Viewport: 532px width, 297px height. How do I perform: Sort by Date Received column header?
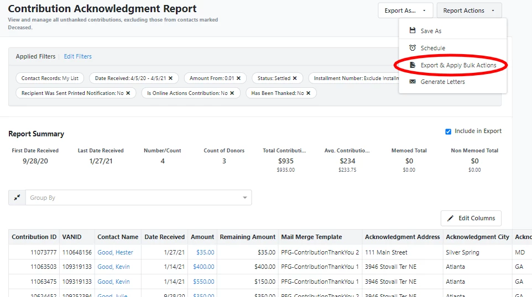click(165, 237)
